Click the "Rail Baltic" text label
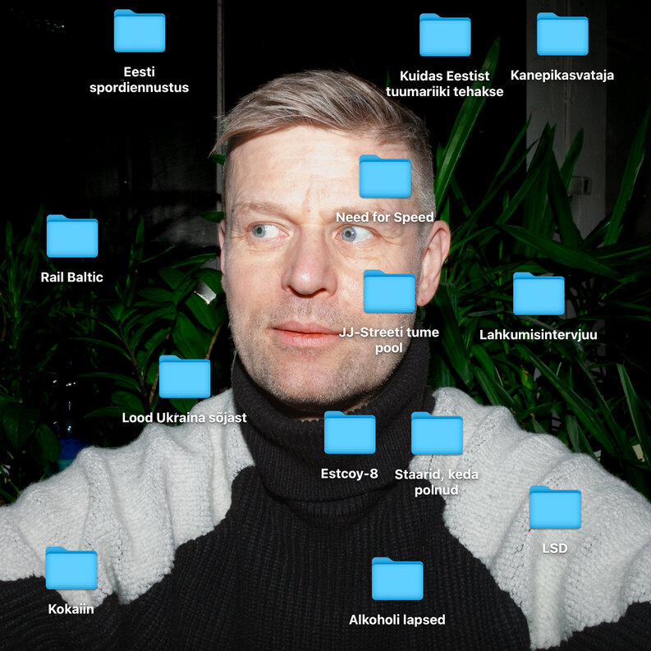 (x=71, y=277)
